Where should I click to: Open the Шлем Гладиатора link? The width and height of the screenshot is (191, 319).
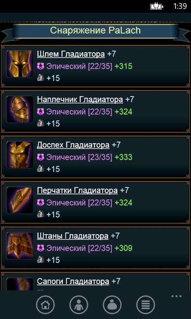point(71,54)
